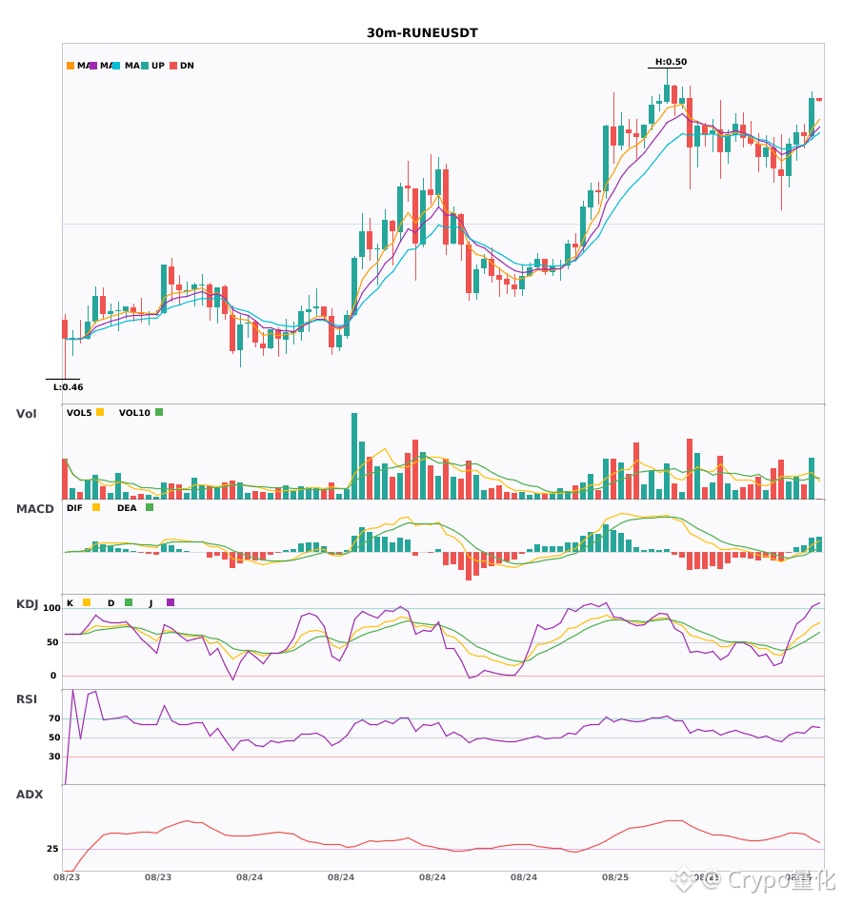
Task: Click the KDJ 0 axis label
Action: (53, 676)
